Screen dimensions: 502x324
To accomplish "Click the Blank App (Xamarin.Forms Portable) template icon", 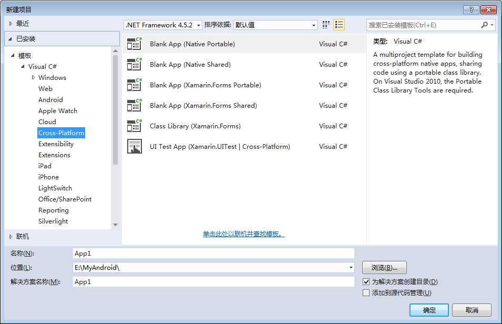I will click(135, 85).
